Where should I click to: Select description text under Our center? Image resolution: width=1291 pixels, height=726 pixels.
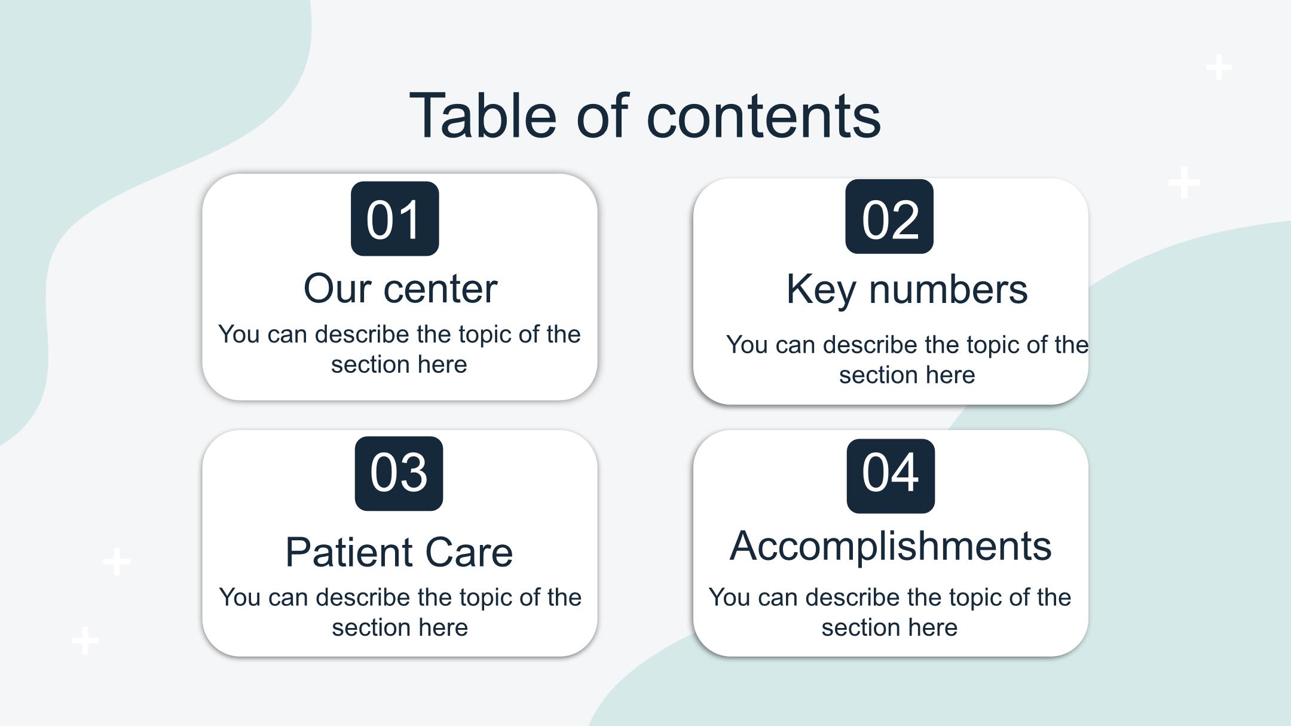399,349
